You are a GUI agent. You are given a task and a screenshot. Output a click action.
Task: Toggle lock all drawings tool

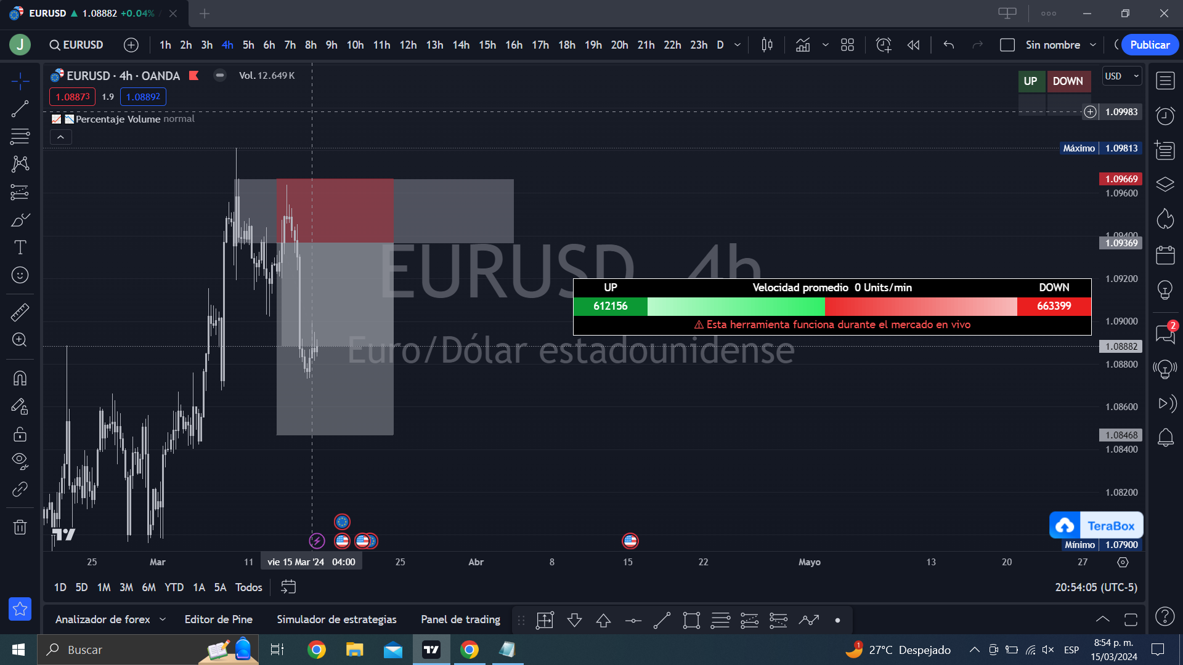pos(20,434)
